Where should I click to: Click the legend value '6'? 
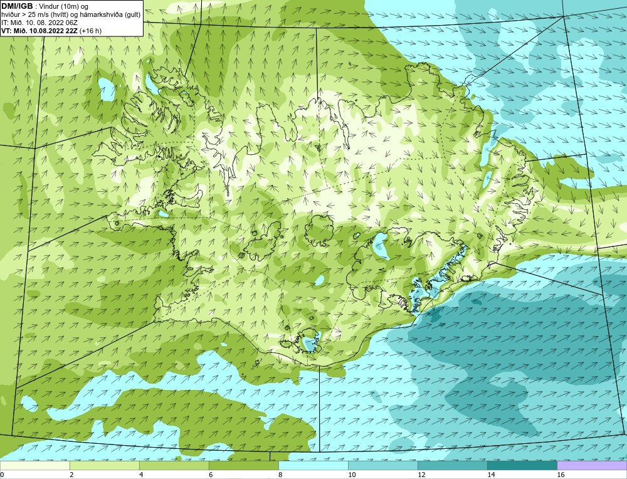211,475
